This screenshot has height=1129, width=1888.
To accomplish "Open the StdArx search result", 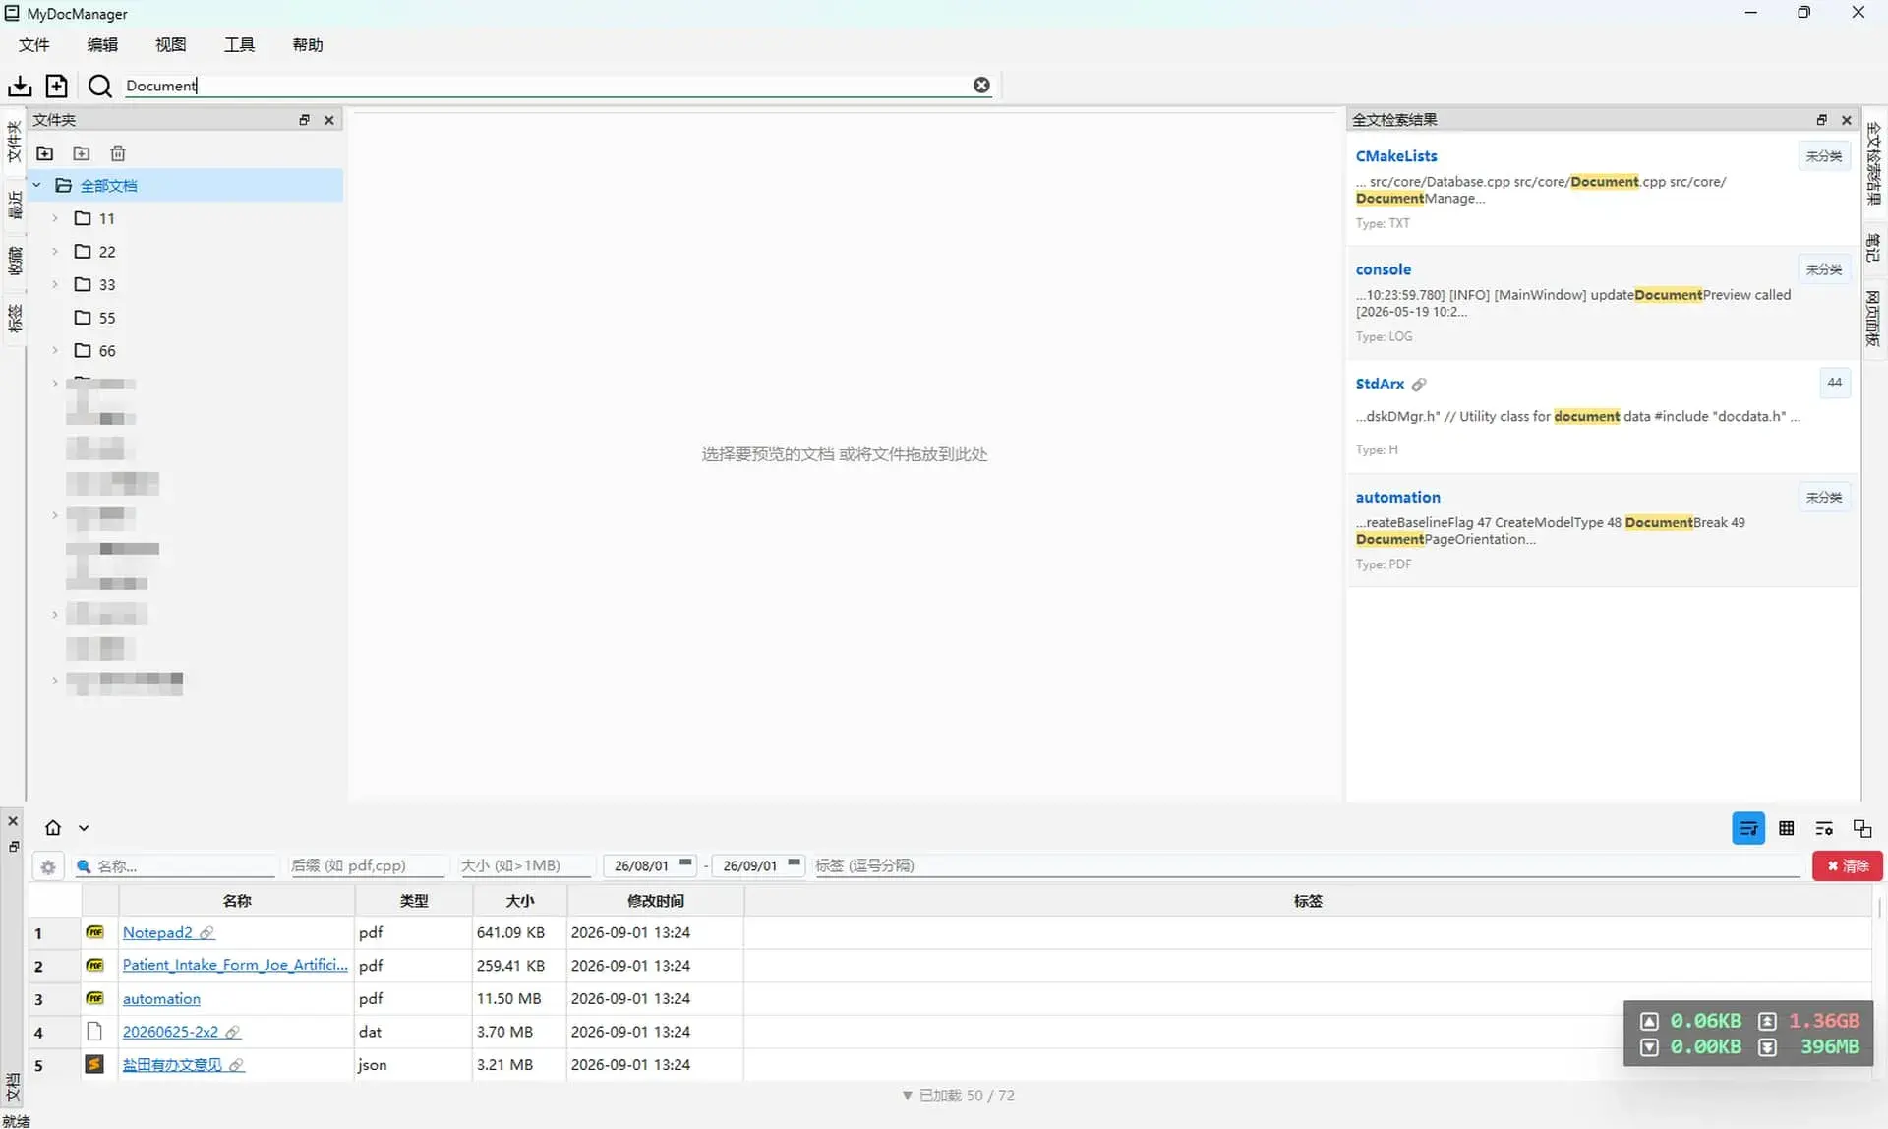I will [1380, 385].
